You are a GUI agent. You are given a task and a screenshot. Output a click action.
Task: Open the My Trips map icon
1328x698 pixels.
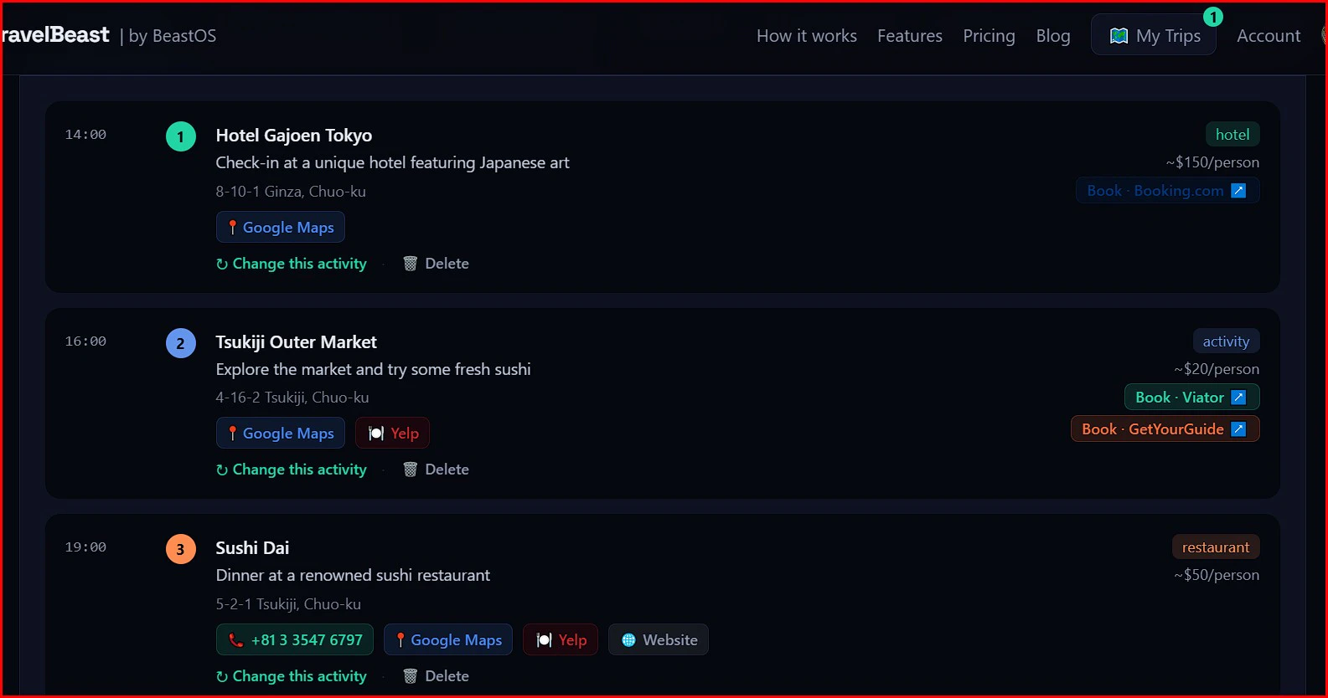click(1119, 36)
